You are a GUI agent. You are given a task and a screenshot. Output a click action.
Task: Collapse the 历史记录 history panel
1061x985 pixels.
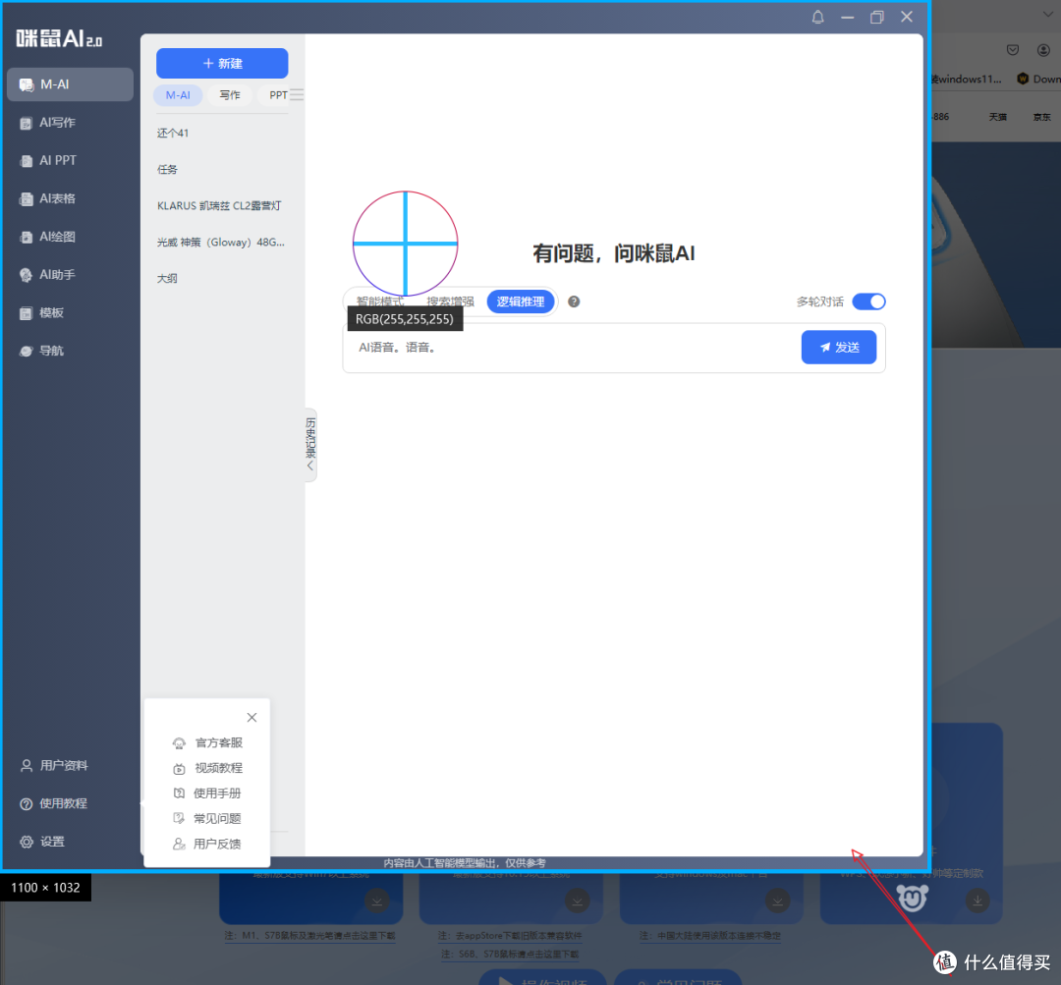click(x=310, y=445)
